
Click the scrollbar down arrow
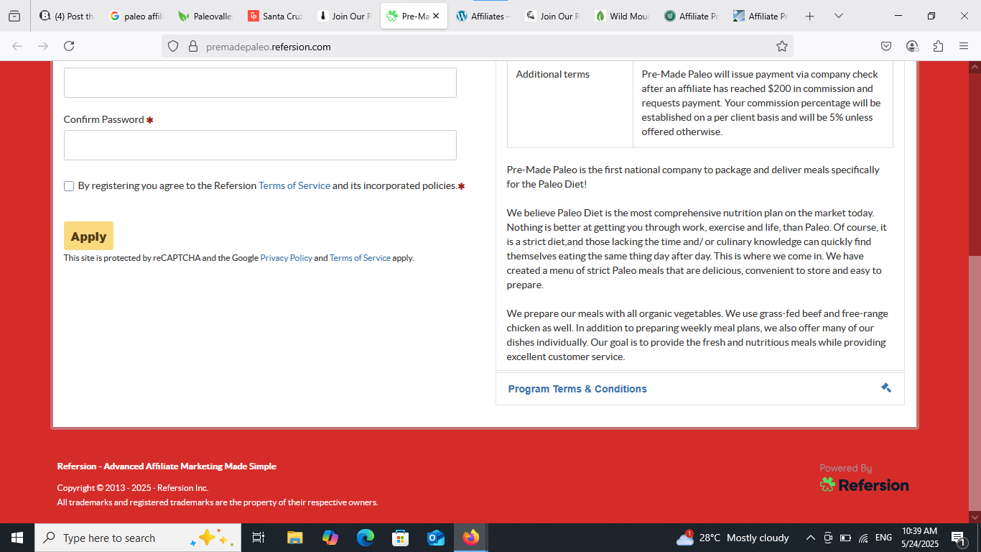click(975, 517)
